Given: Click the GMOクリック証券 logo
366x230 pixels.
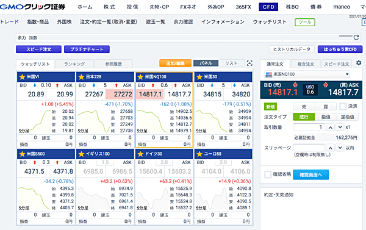Looking at the screenshot, I should coord(33,7).
